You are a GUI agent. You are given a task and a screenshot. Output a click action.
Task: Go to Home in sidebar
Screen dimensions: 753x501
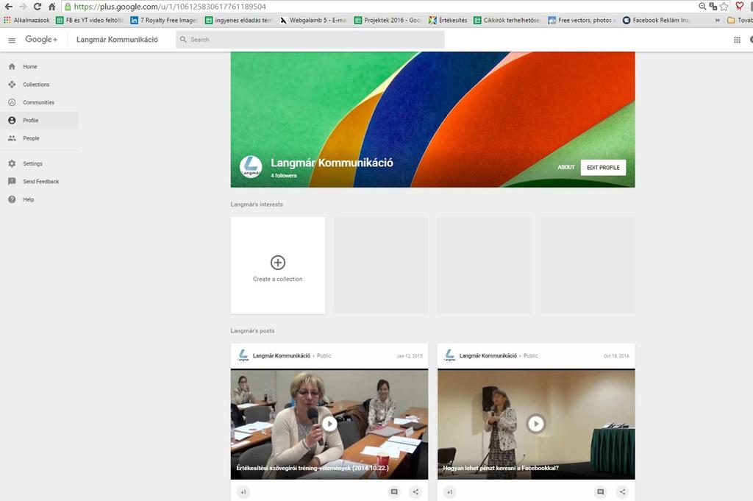click(40, 67)
